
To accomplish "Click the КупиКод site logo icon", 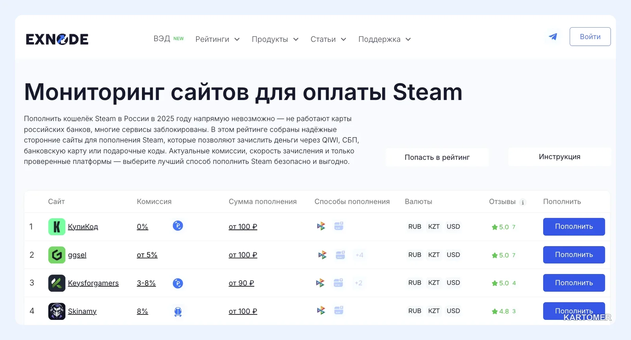I will 57,227.
